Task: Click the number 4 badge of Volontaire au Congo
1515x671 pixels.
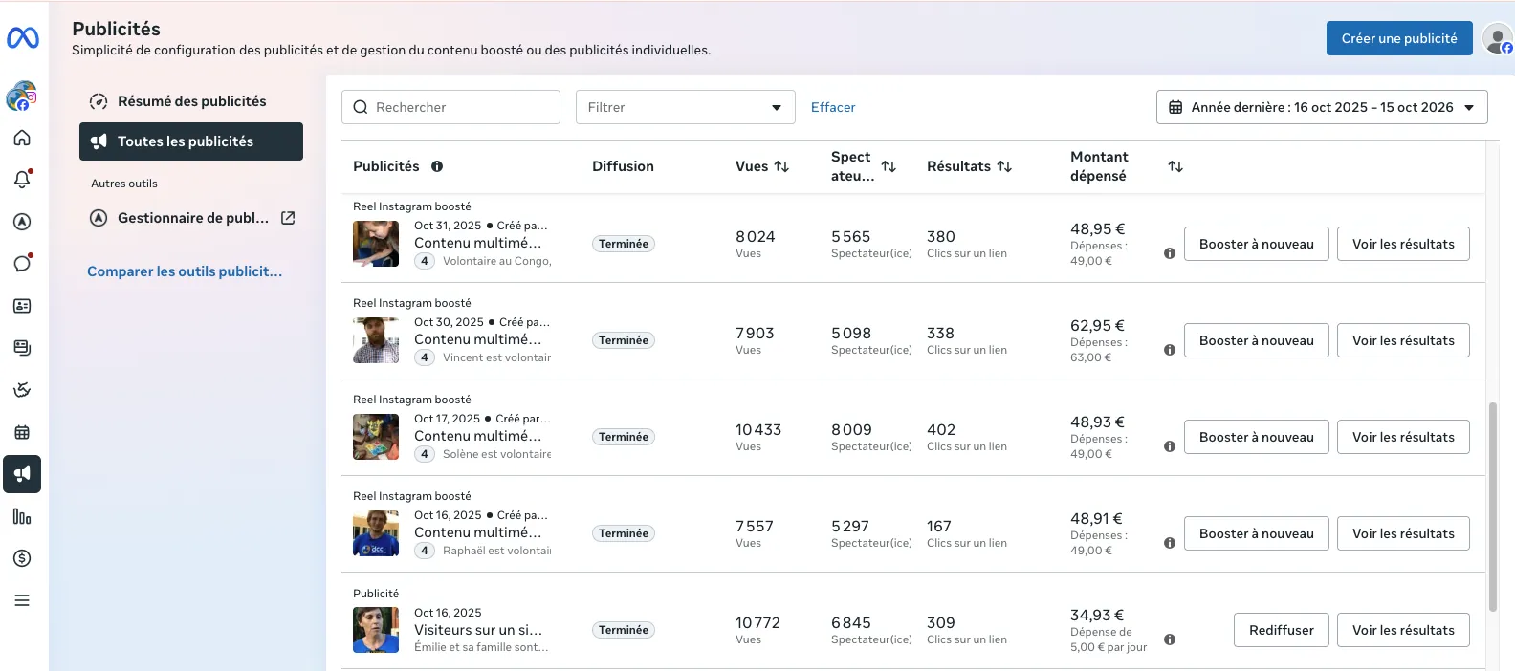Action: 425,261
